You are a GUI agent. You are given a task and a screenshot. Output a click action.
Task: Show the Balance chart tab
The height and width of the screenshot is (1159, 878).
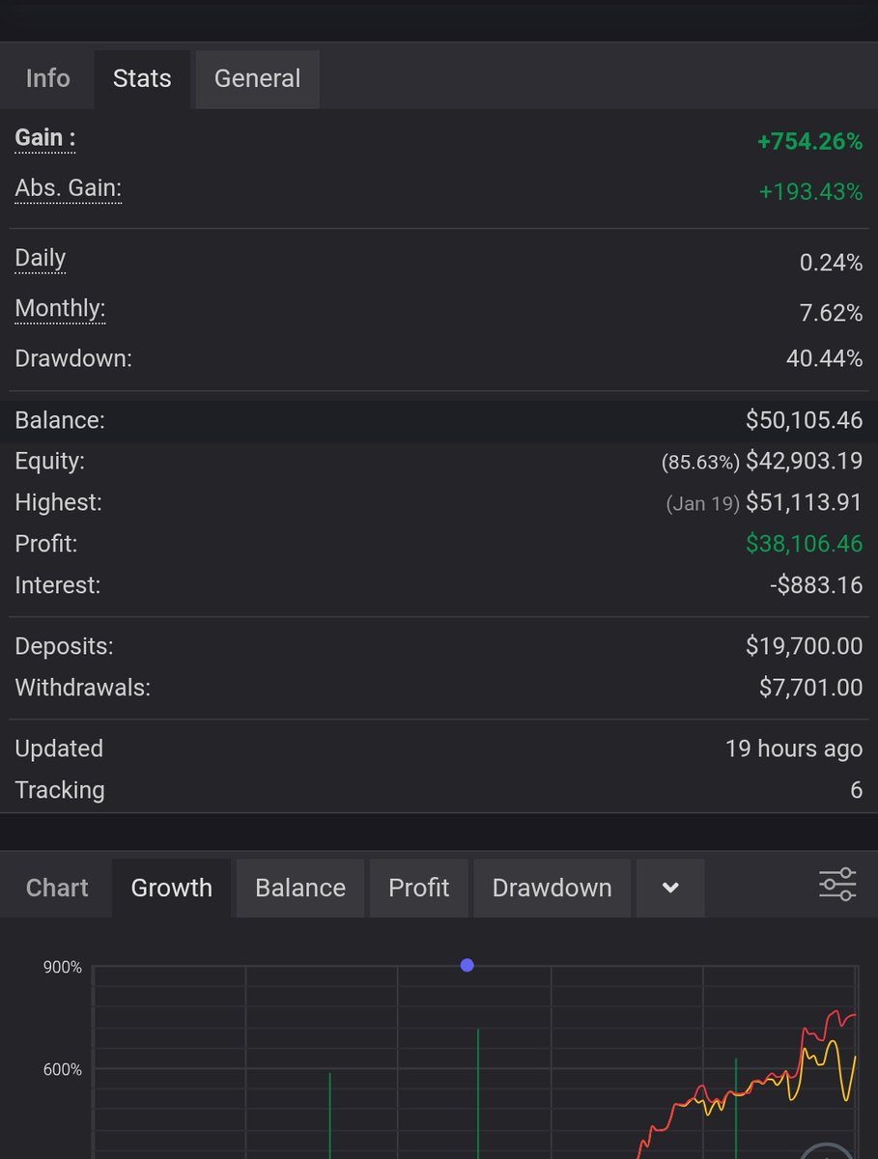click(x=300, y=888)
